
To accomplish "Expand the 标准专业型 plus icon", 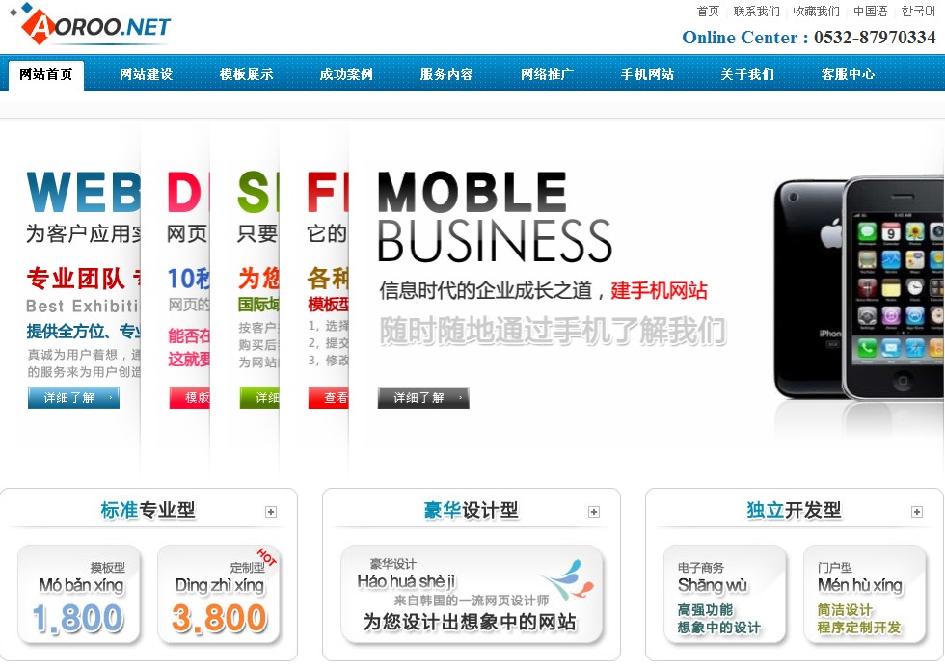I will [x=271, y=512].
